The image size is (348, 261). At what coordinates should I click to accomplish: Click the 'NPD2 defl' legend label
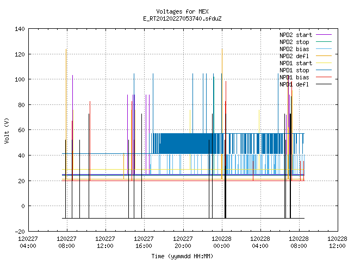[x=294, y=56]
